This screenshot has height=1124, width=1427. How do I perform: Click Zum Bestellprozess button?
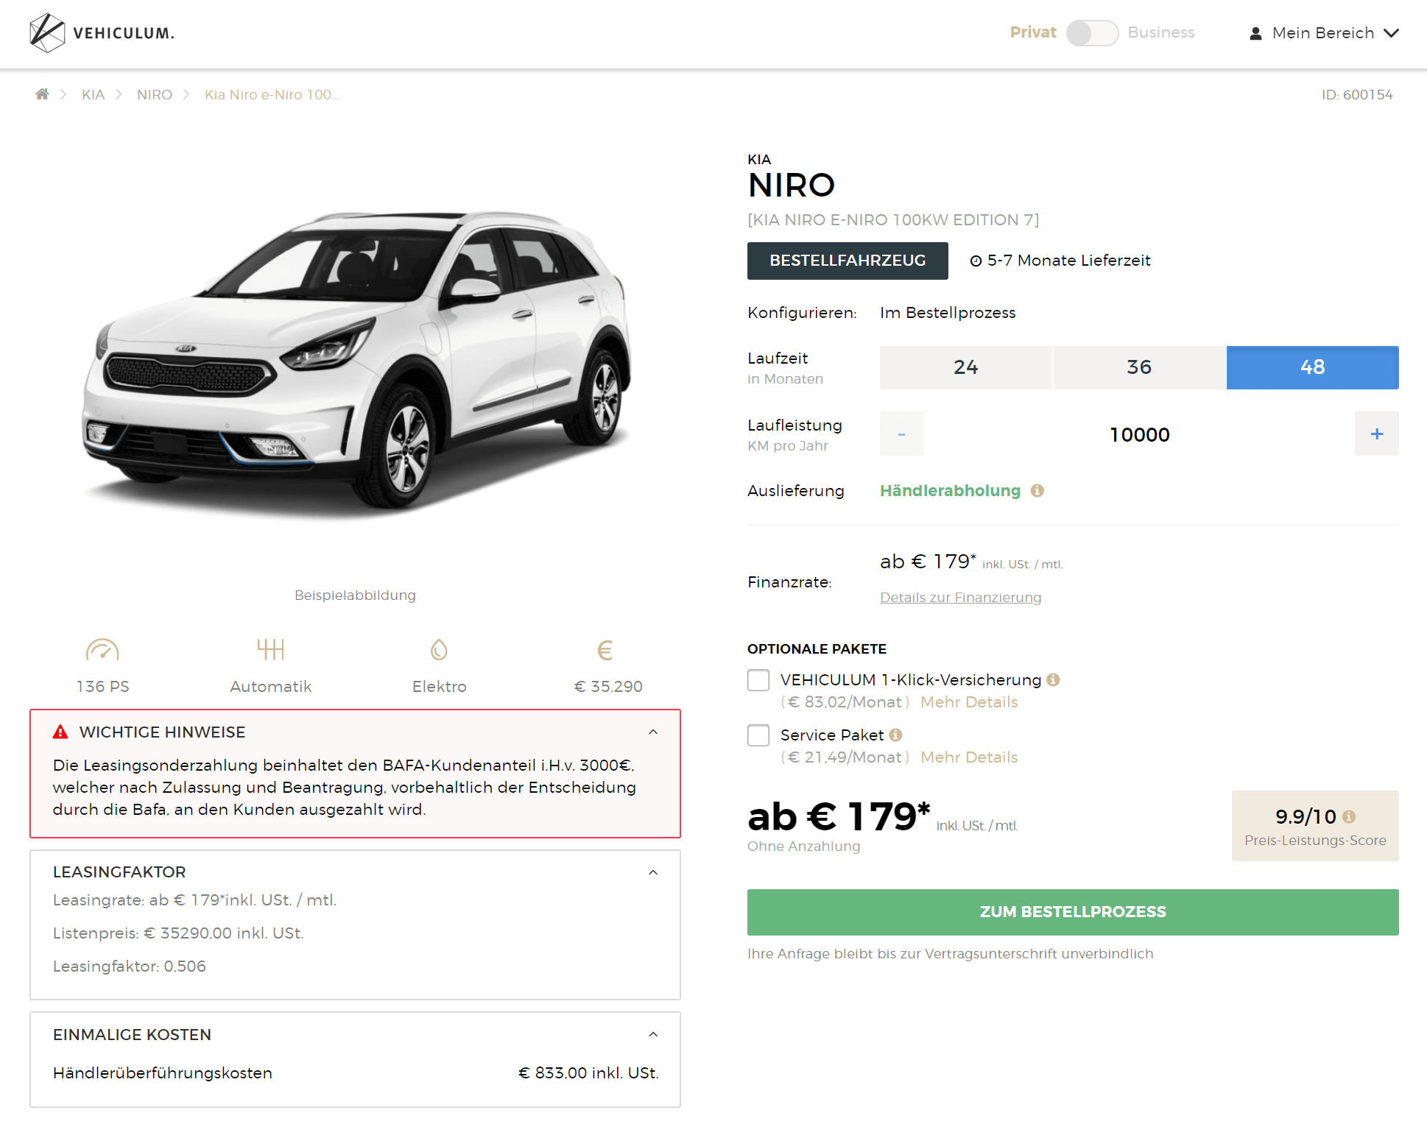[1073, 912]
